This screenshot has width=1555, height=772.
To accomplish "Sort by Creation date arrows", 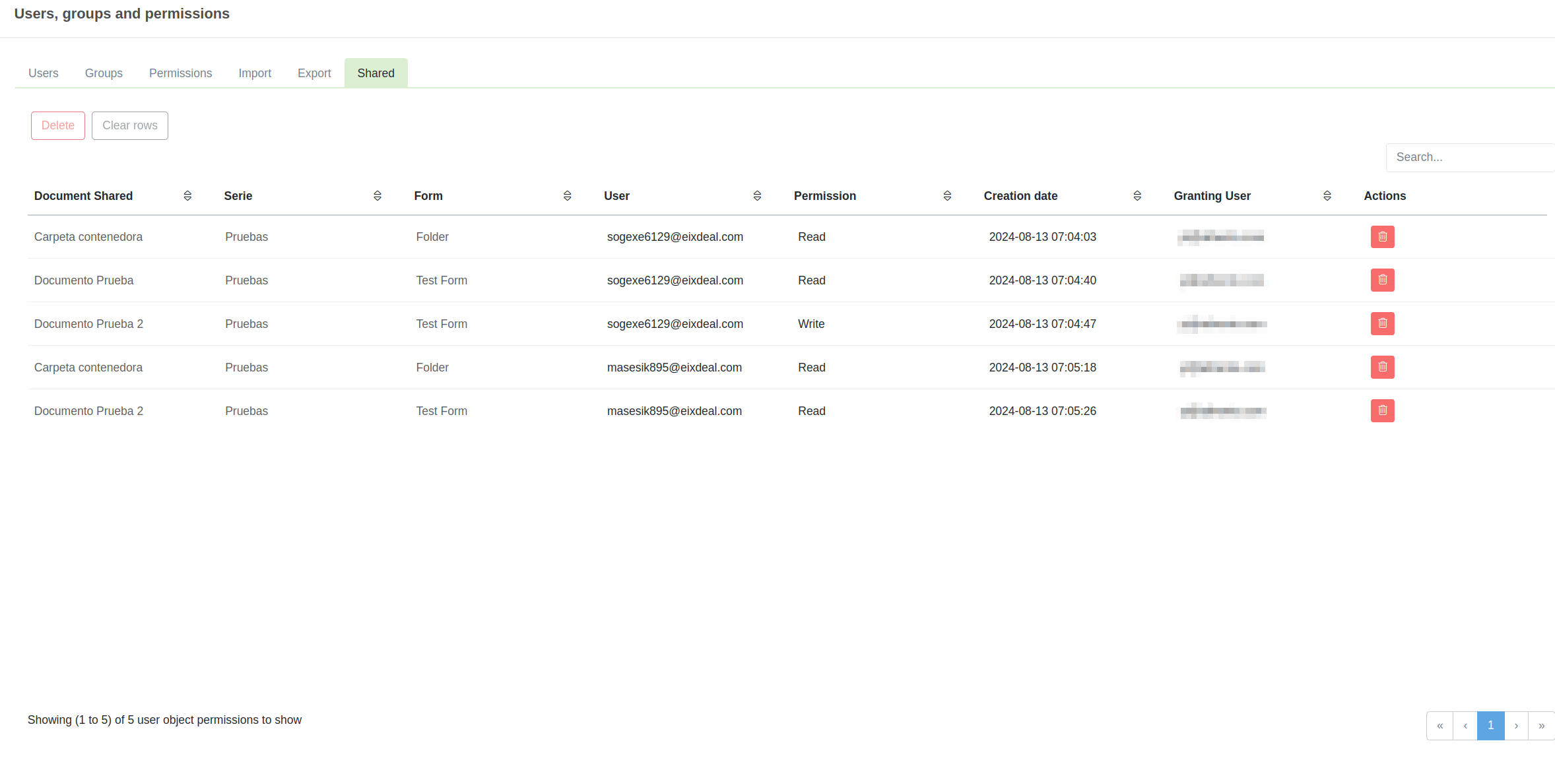I will (x=1137, y=196).
